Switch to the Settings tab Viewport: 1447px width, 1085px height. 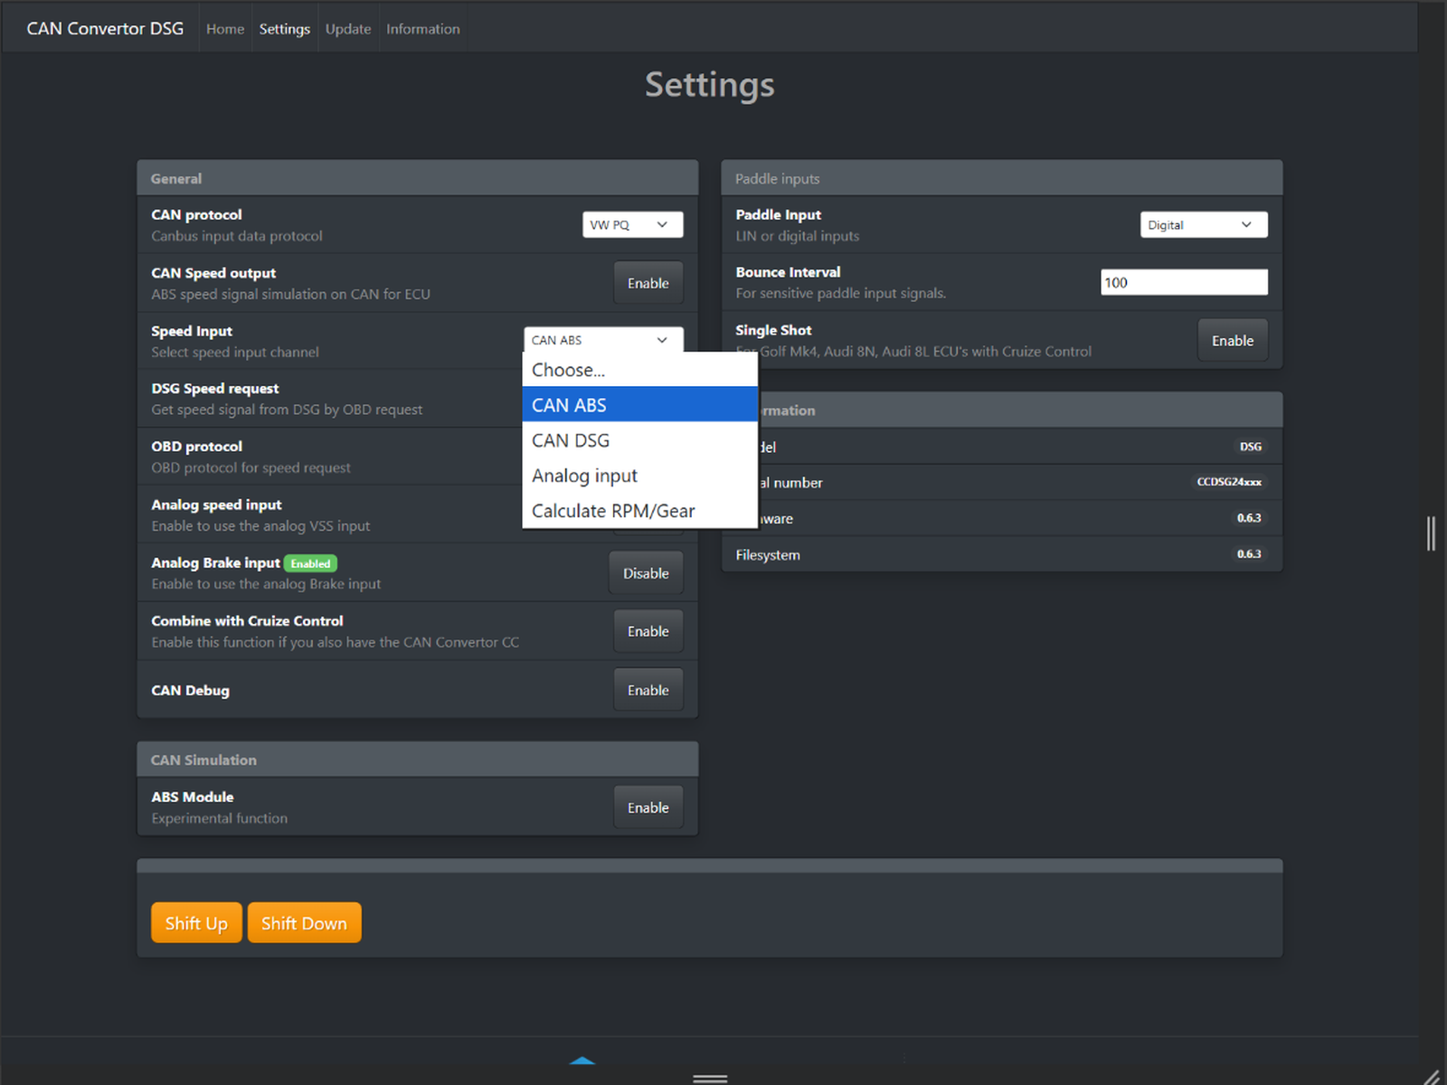point(284,29)
